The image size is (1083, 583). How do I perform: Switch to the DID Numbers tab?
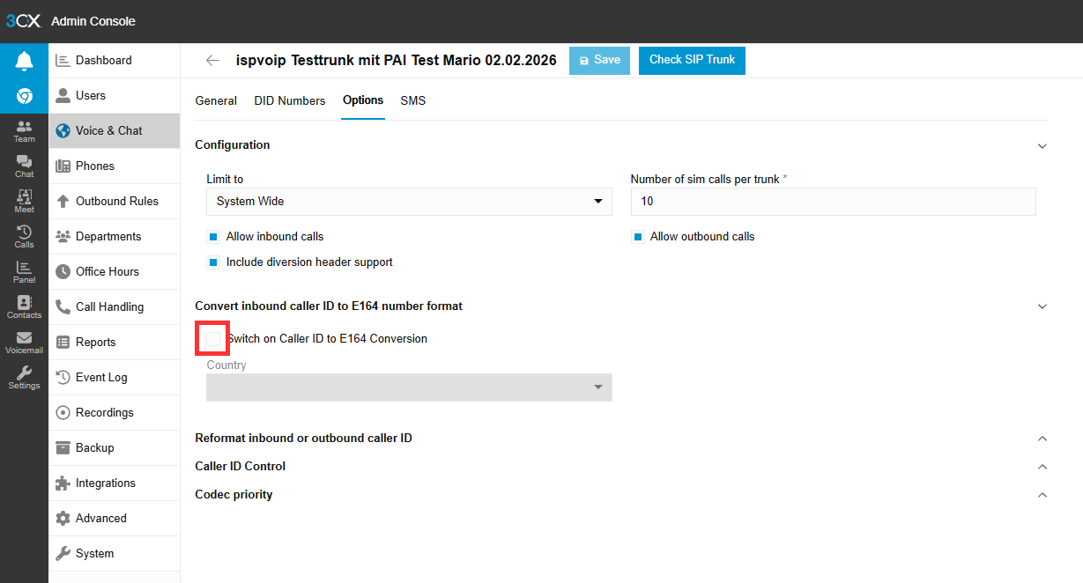[x=290, y=101]
